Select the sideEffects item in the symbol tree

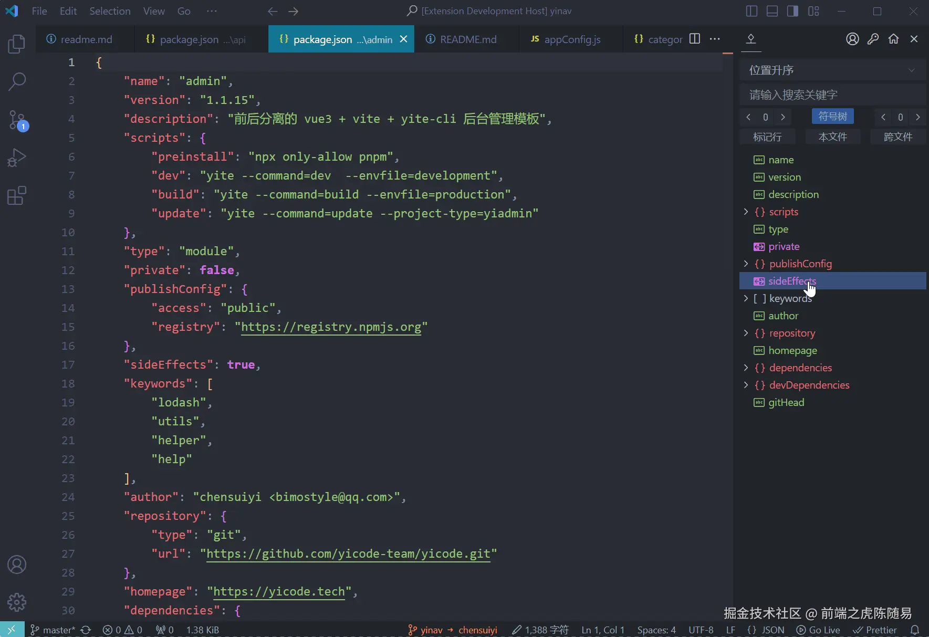832,281
